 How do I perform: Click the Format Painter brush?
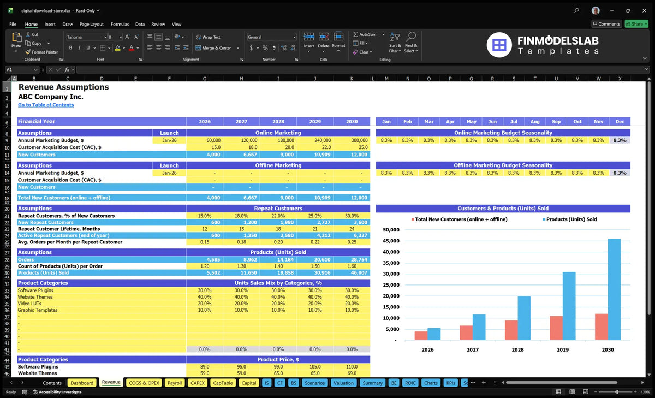point(28,52)
